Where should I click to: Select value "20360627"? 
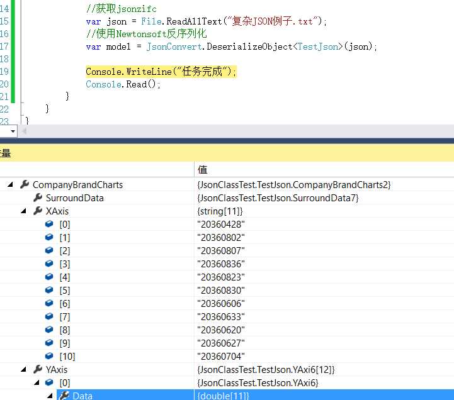coord(221,343)
